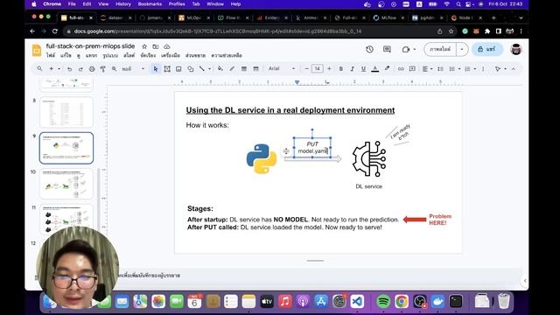Image resolution: width=560 pixels, height=315 pixels.
Task: Click the move to folder icon
Action: [156, 46]
